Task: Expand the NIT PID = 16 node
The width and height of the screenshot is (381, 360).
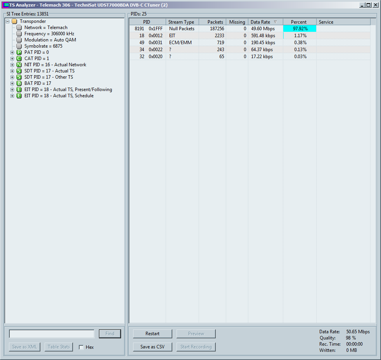Action: coord(12,65)
